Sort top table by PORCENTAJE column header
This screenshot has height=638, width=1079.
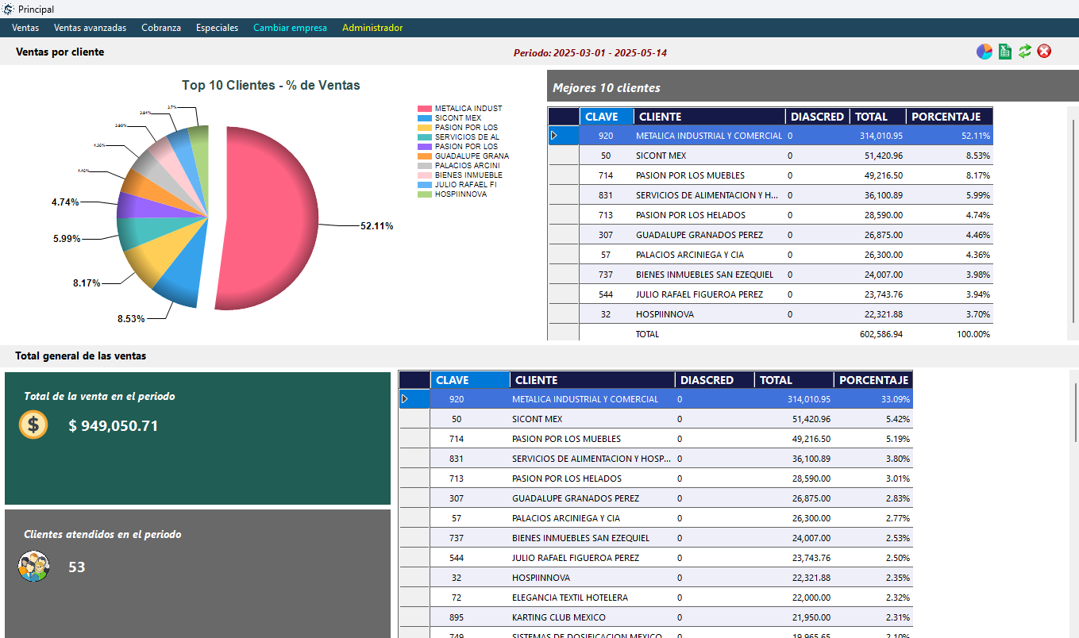pos(949,117)
